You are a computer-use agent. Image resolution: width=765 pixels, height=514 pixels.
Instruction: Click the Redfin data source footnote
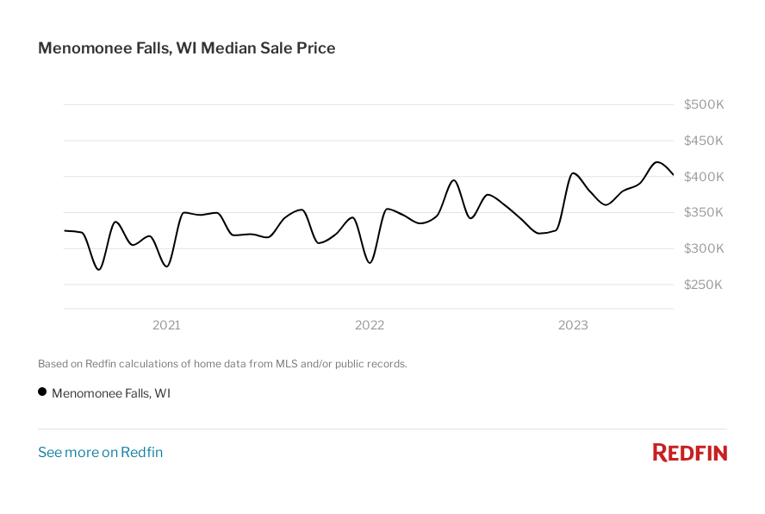click(x=222, y=364)
